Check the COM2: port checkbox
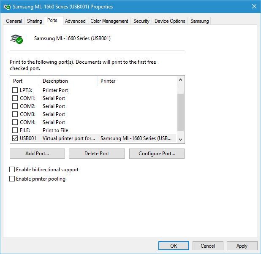 pos(15,106)
